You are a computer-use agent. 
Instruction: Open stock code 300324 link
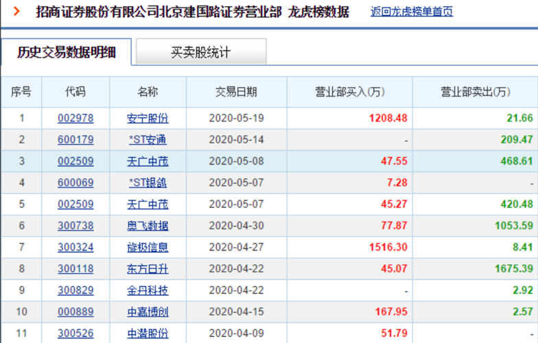(x=75, y=247)
